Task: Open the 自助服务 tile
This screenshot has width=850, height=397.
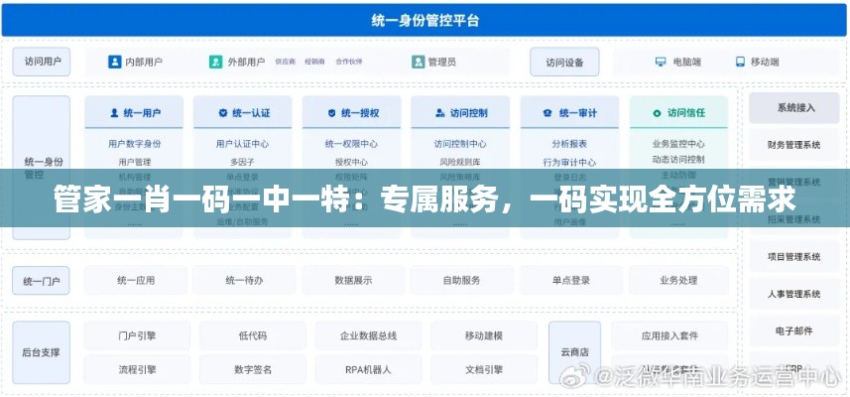Action: (x=461, y=281)
